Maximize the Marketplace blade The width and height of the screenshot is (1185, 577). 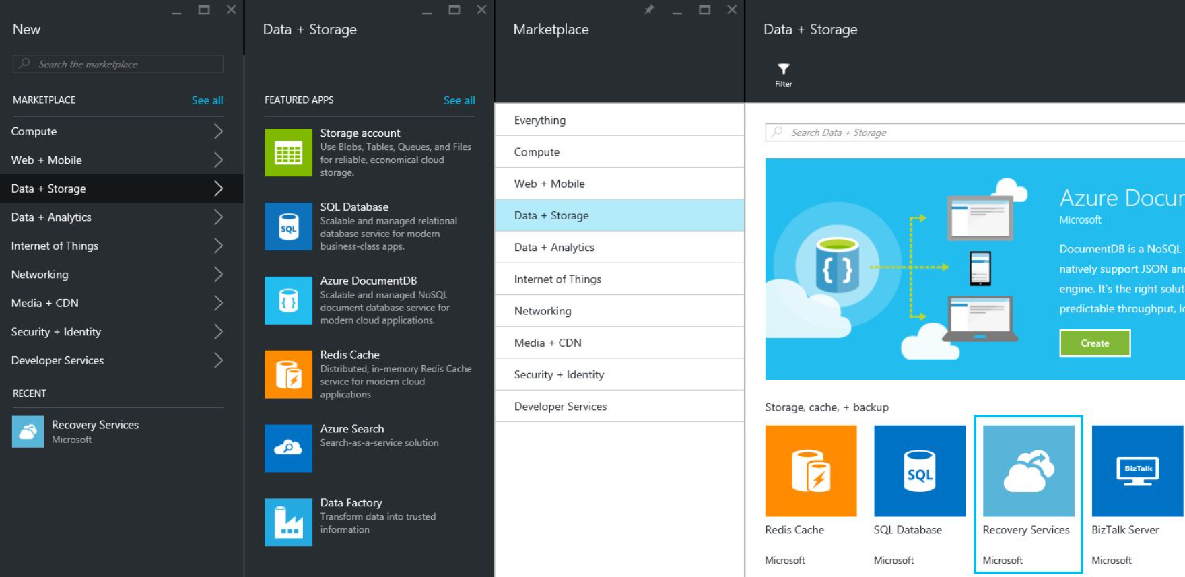704,9
